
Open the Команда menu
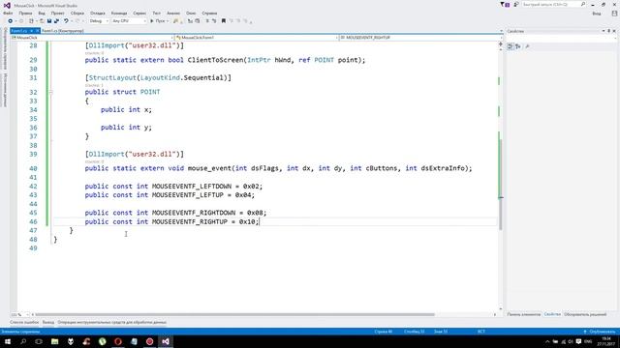118,13
